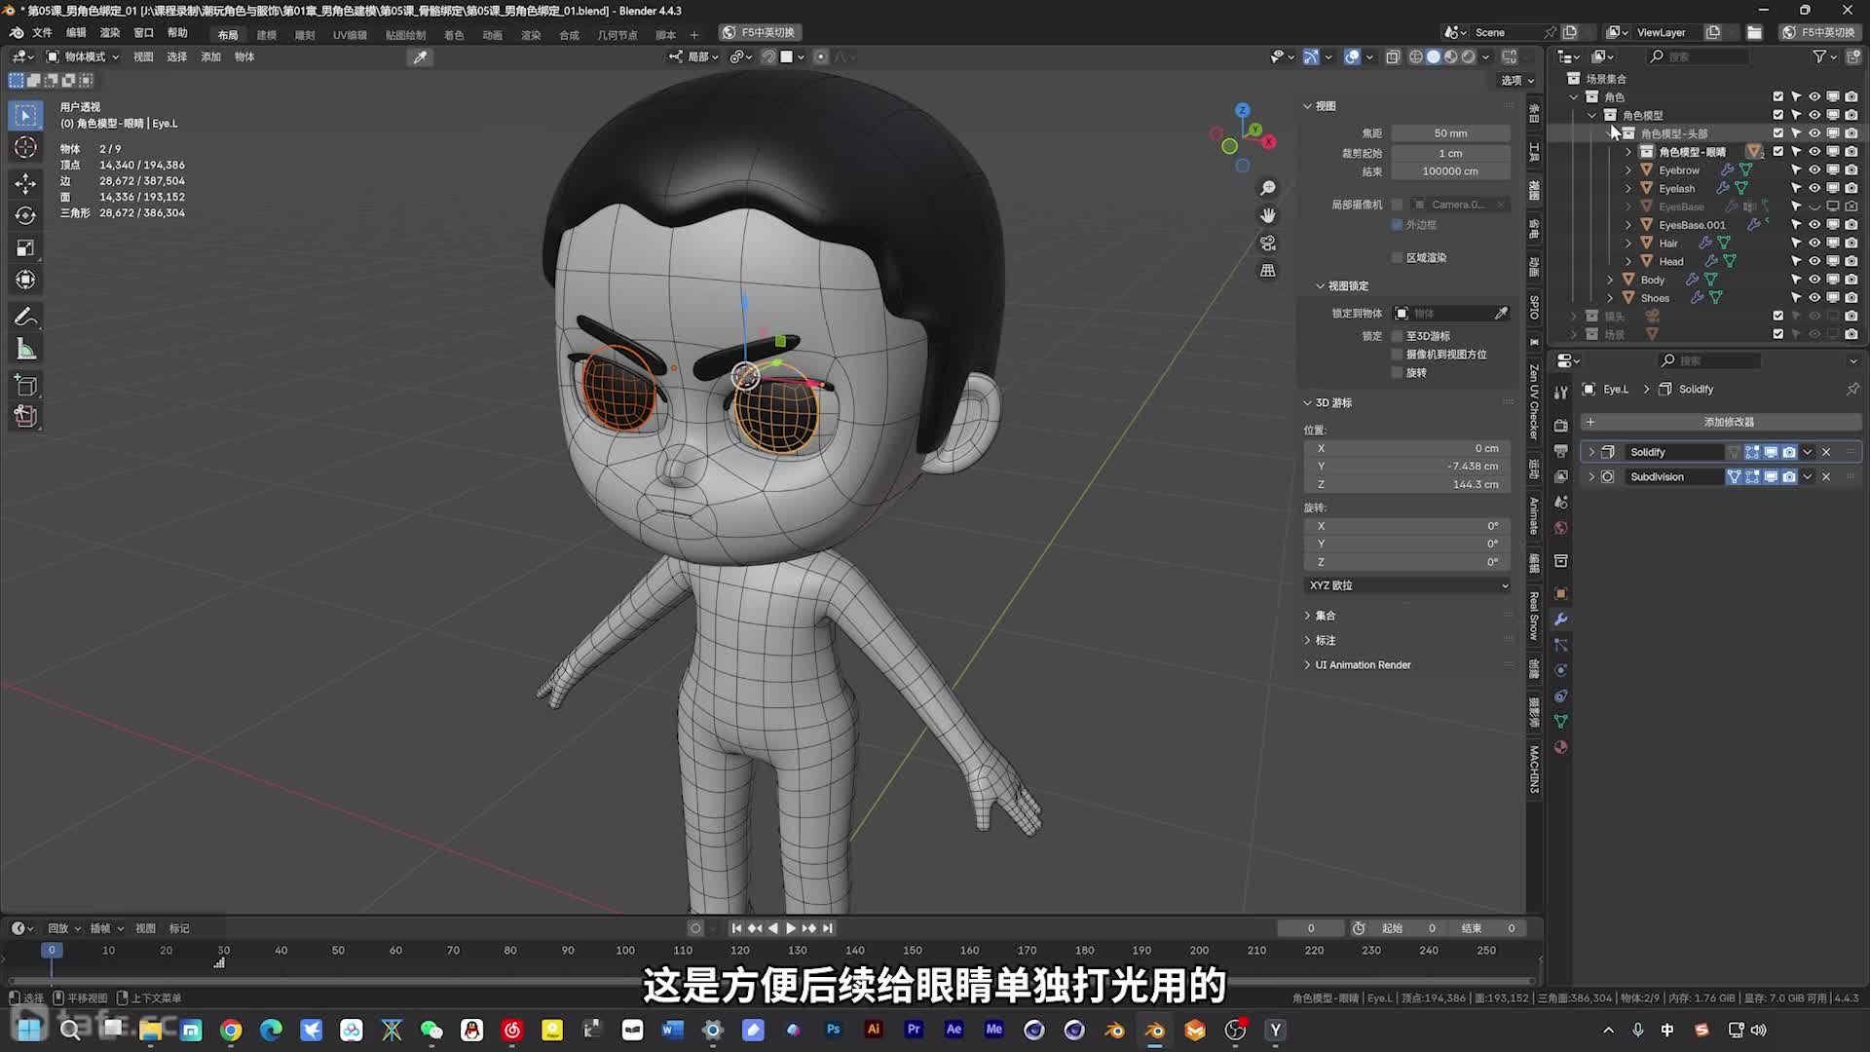Screen dimensions: 1870x1052
Task: Switch to UV编辑 workspace tab
Action: point(350,35)
